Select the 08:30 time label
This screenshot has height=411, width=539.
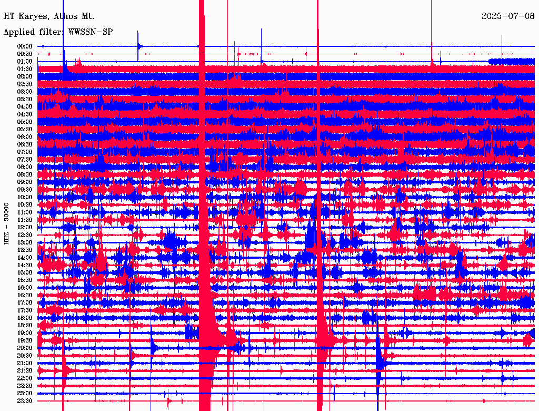point(25,175)
